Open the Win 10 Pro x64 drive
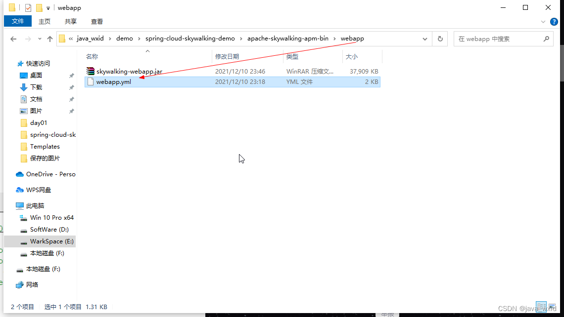Image resolution: width=564 pixels, height=317 pixels. [52, 218]
